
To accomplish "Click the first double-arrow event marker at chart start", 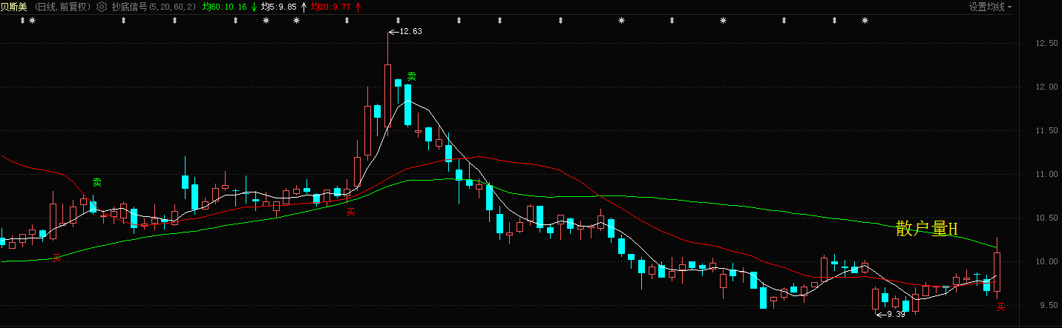I will click(22, 21).
